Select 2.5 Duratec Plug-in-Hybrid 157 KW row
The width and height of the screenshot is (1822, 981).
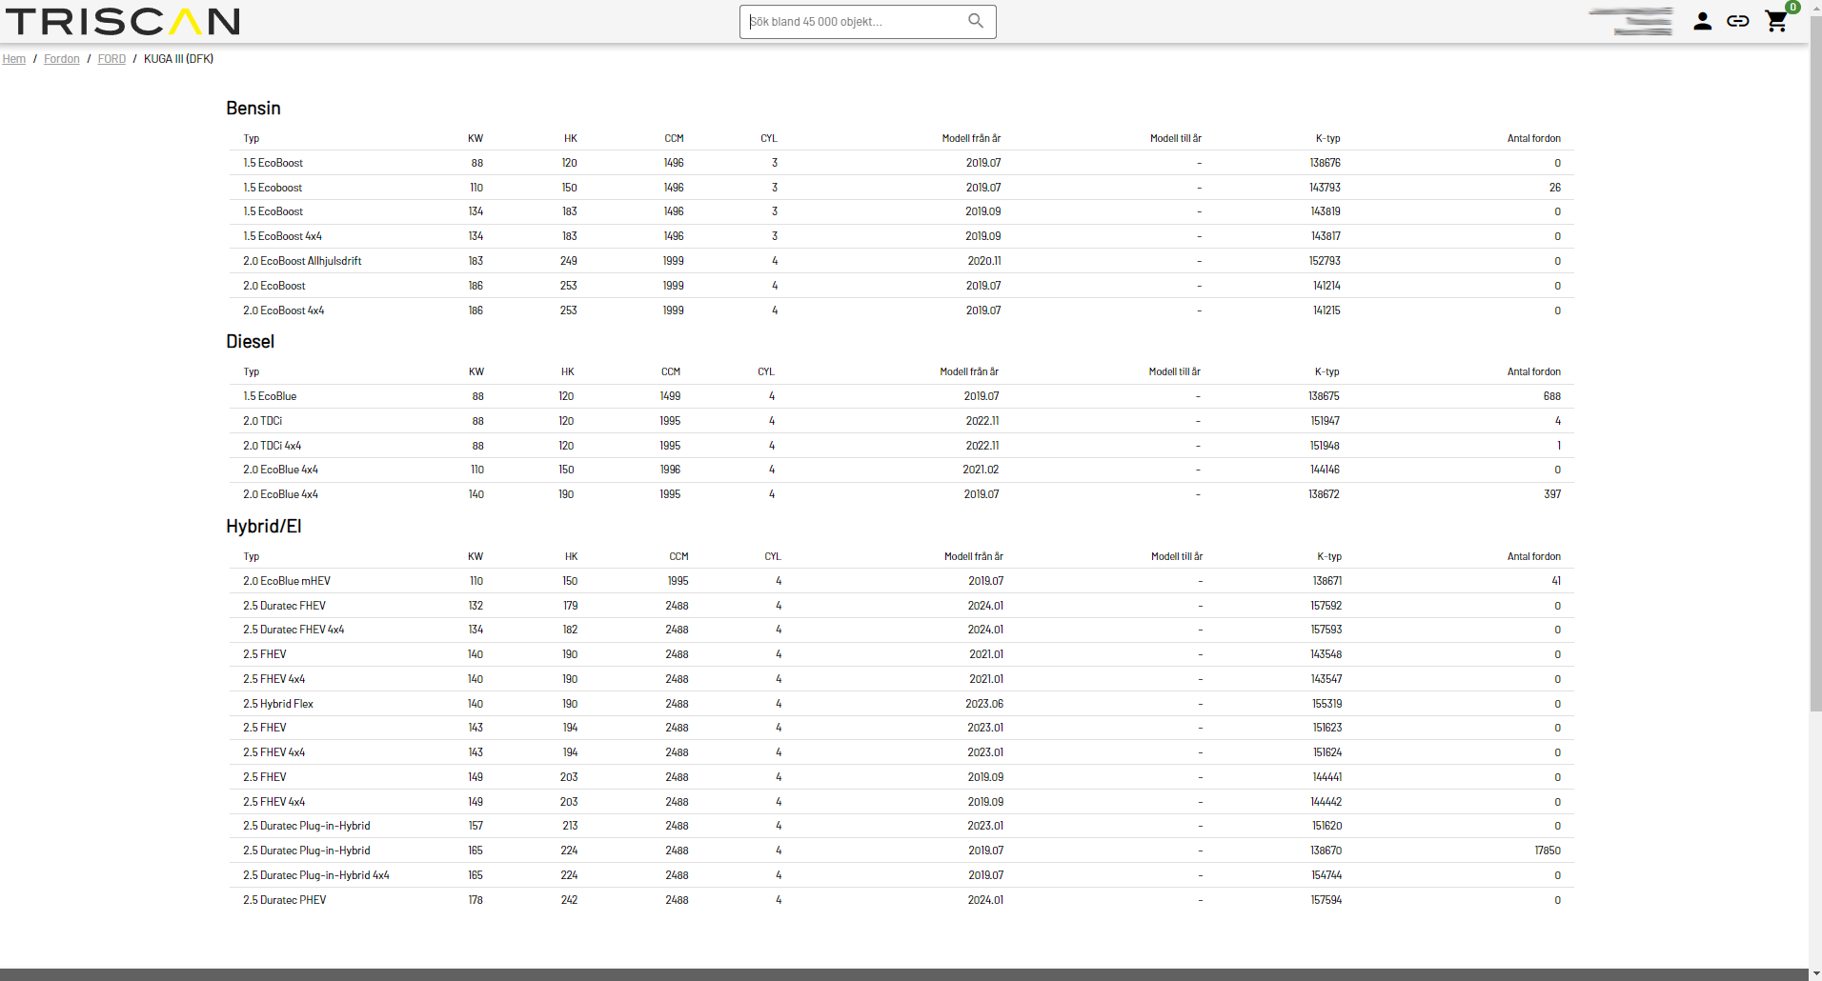point(901,826)
